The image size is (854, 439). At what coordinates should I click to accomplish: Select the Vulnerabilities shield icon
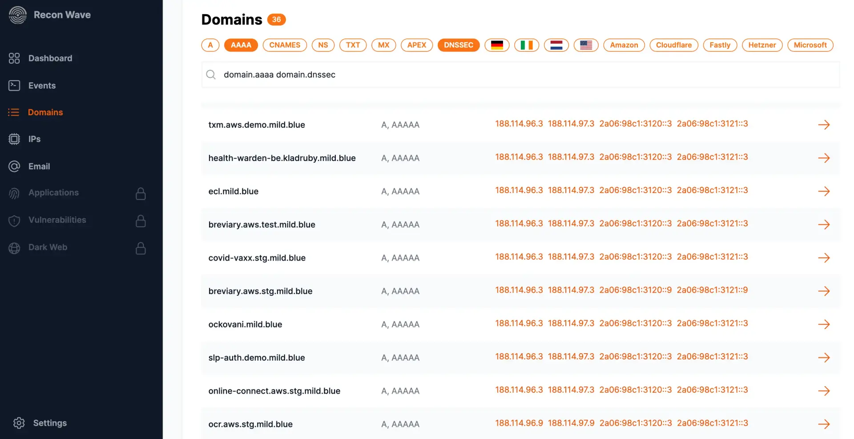click(x=14, y=220)
